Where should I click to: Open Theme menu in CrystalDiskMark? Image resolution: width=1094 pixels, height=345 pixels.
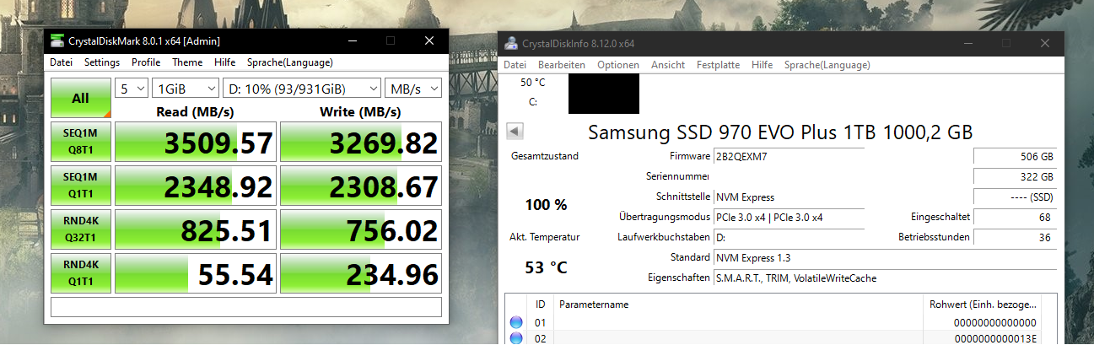[187, 62]
